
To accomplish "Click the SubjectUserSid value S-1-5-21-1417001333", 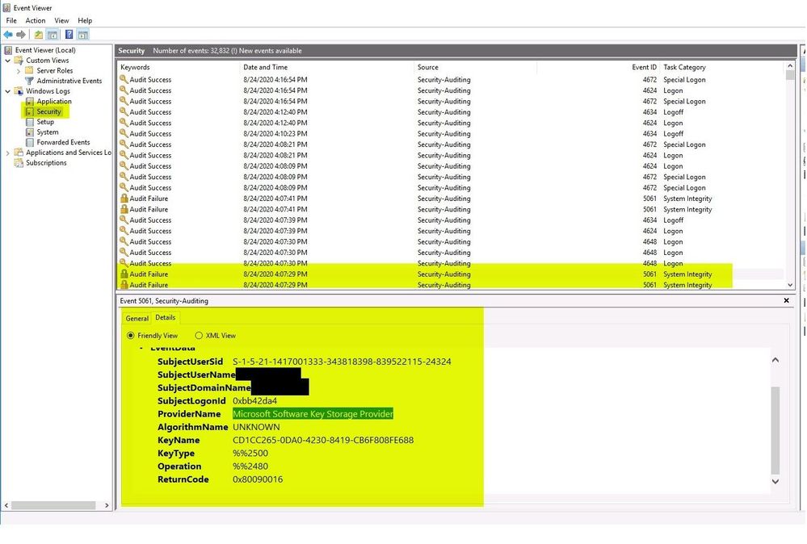I will pyautogui.click(x=342, y=362).
